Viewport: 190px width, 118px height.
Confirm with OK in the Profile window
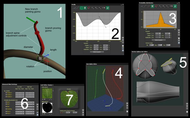tap(123, 38)
